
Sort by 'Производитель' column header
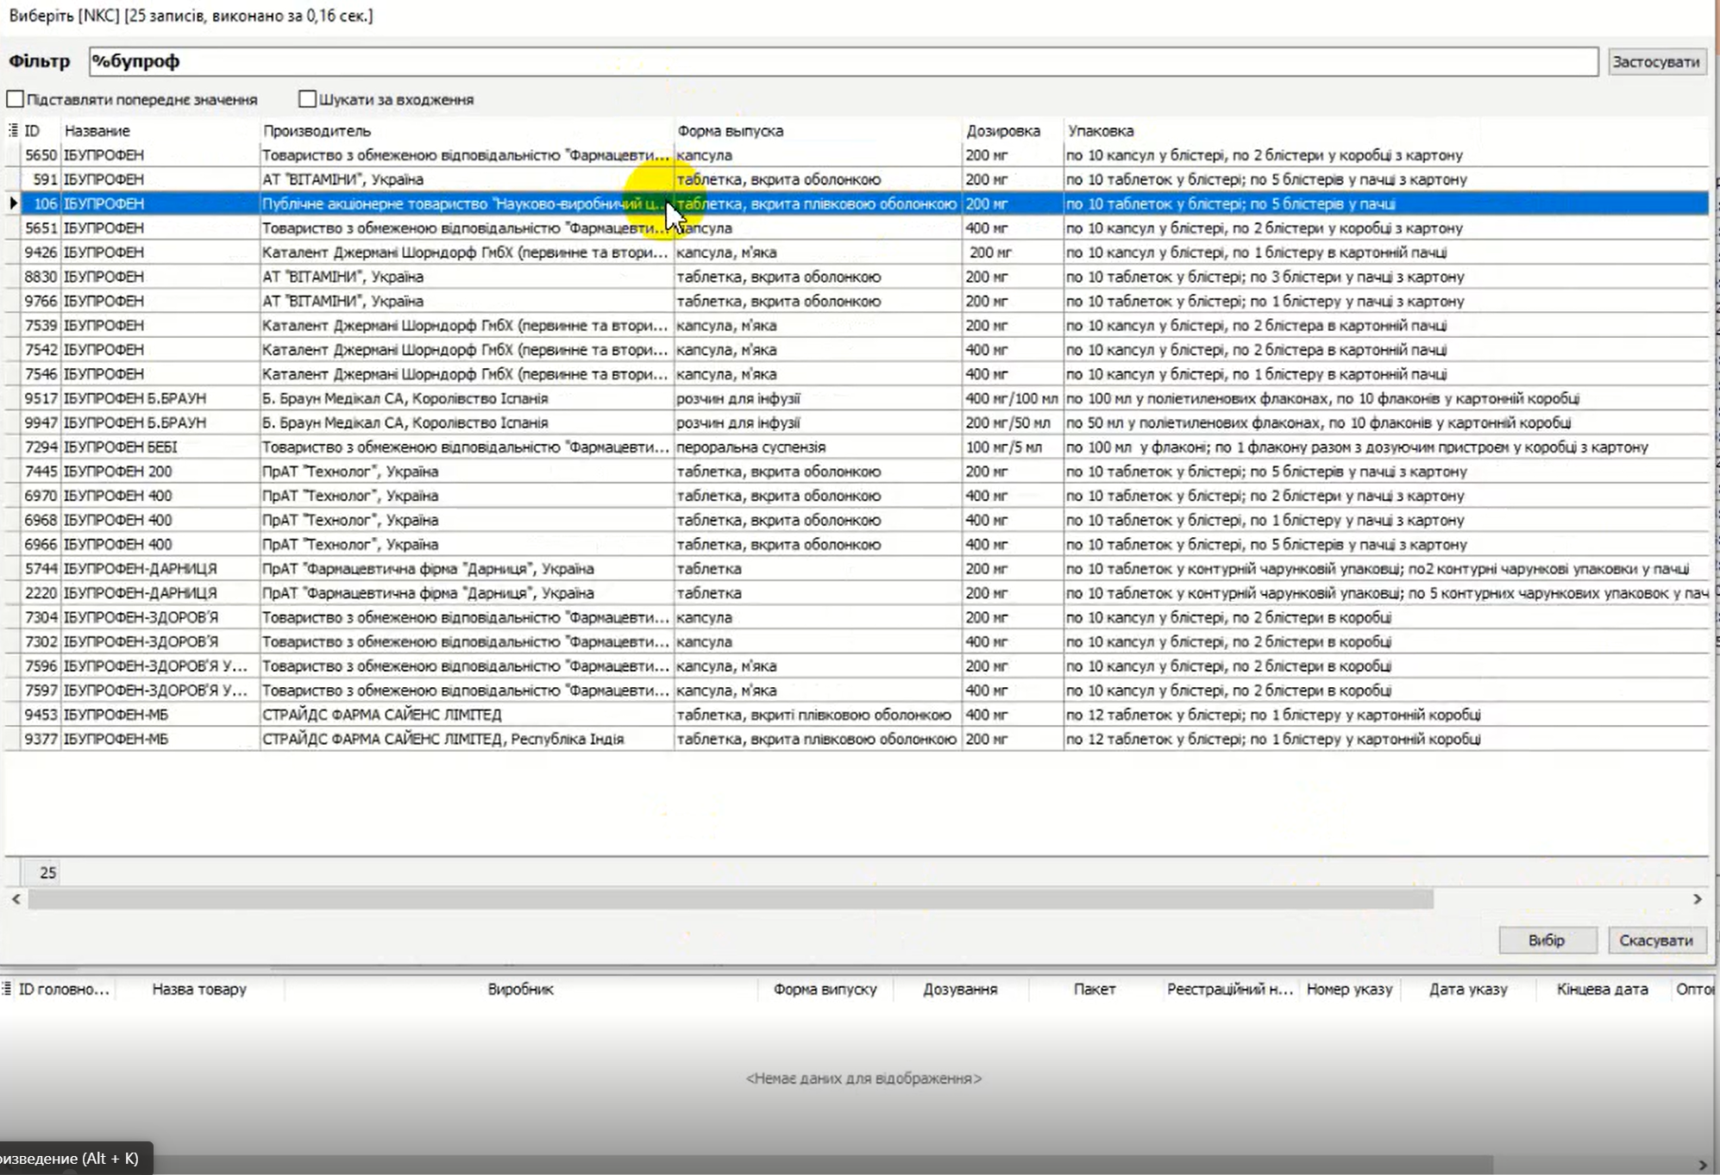tap(317, 131)
